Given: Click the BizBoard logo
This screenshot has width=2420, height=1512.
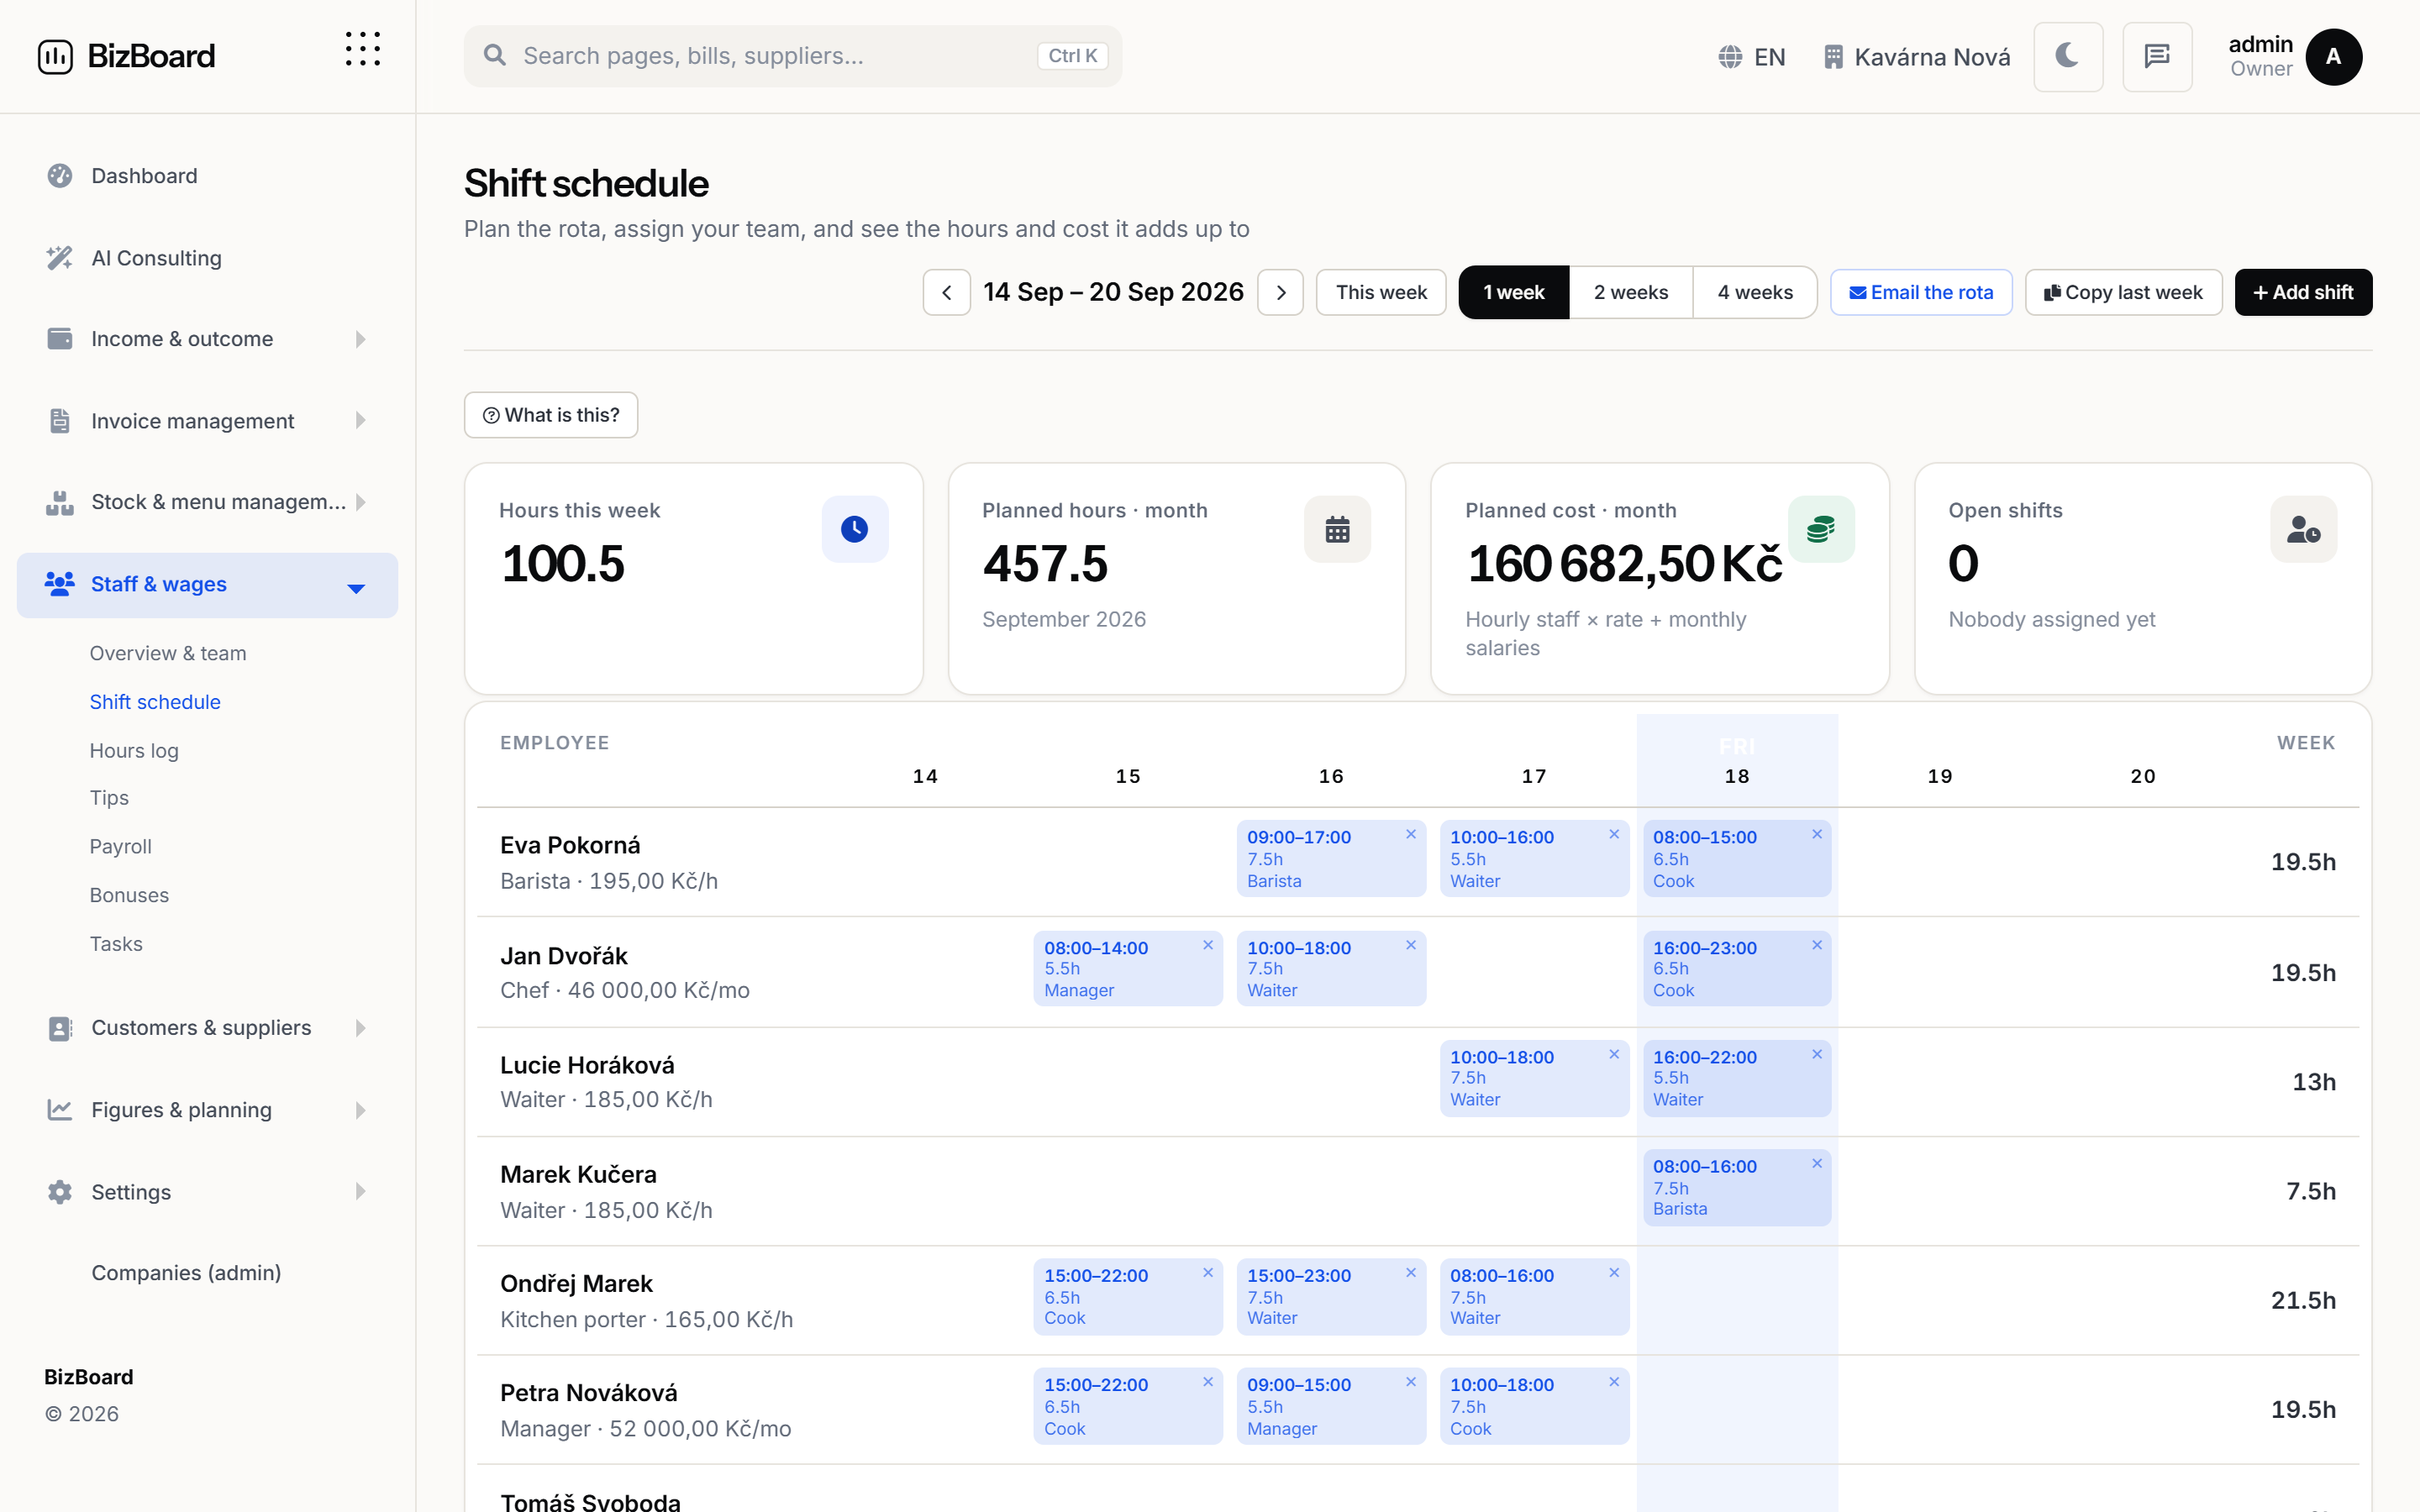Looking at the screenshot, I should coord(126,56).
